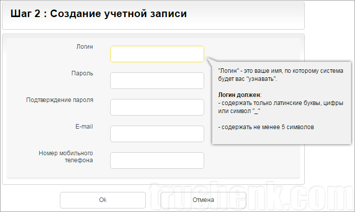The height and width of the screenshot is (212, 355).
Task: Click the Номер мобильного телефона label
Action: click(66, 157)
